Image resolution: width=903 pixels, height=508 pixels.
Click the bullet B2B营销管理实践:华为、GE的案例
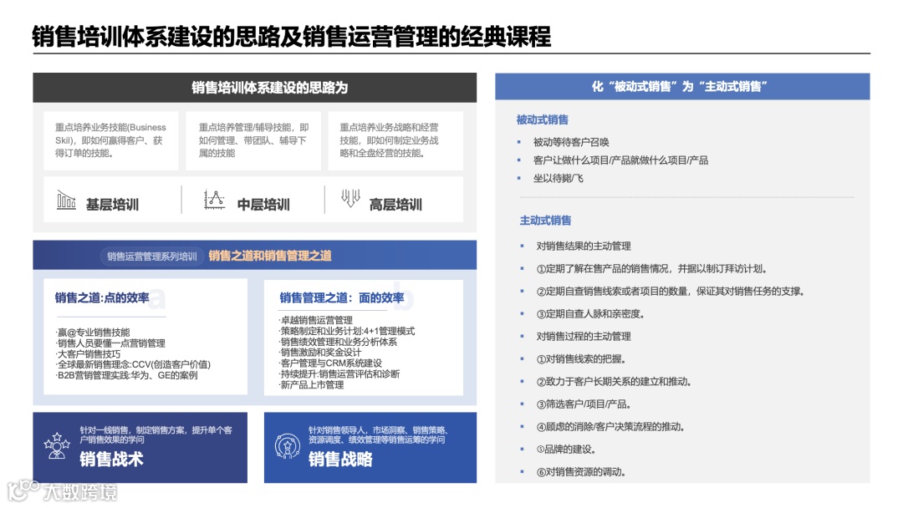(127, 375)
